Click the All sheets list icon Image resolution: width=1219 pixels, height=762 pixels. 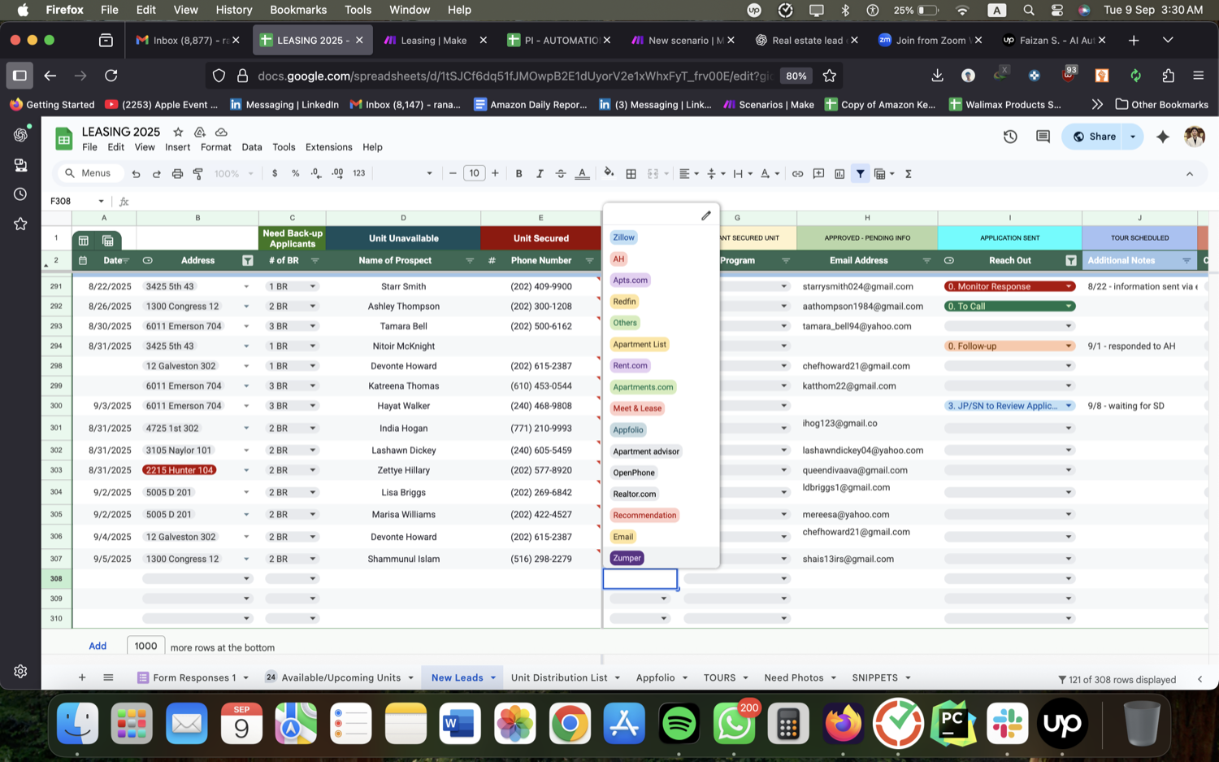[x=108, y=677]
